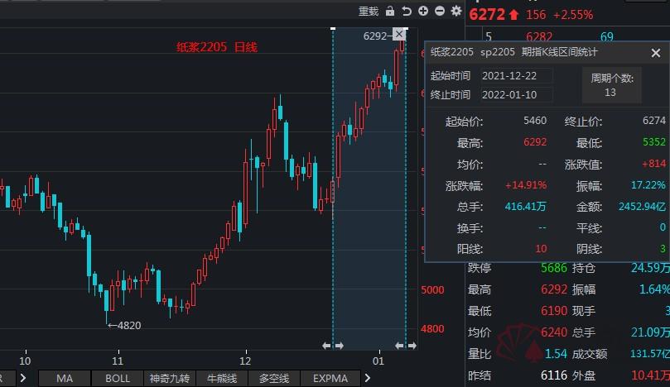The height and width of the screenshot is (387, 670).
Task: Click the undo arrow icon
Action: [407, 11]
